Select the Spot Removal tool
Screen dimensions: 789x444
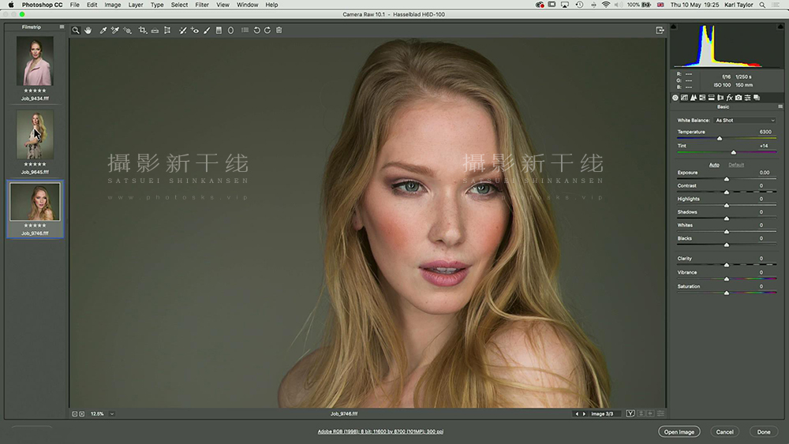tap(183, 31)
